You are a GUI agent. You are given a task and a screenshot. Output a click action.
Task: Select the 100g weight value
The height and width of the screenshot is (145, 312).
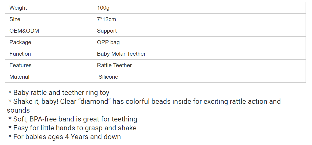[103, 8]
